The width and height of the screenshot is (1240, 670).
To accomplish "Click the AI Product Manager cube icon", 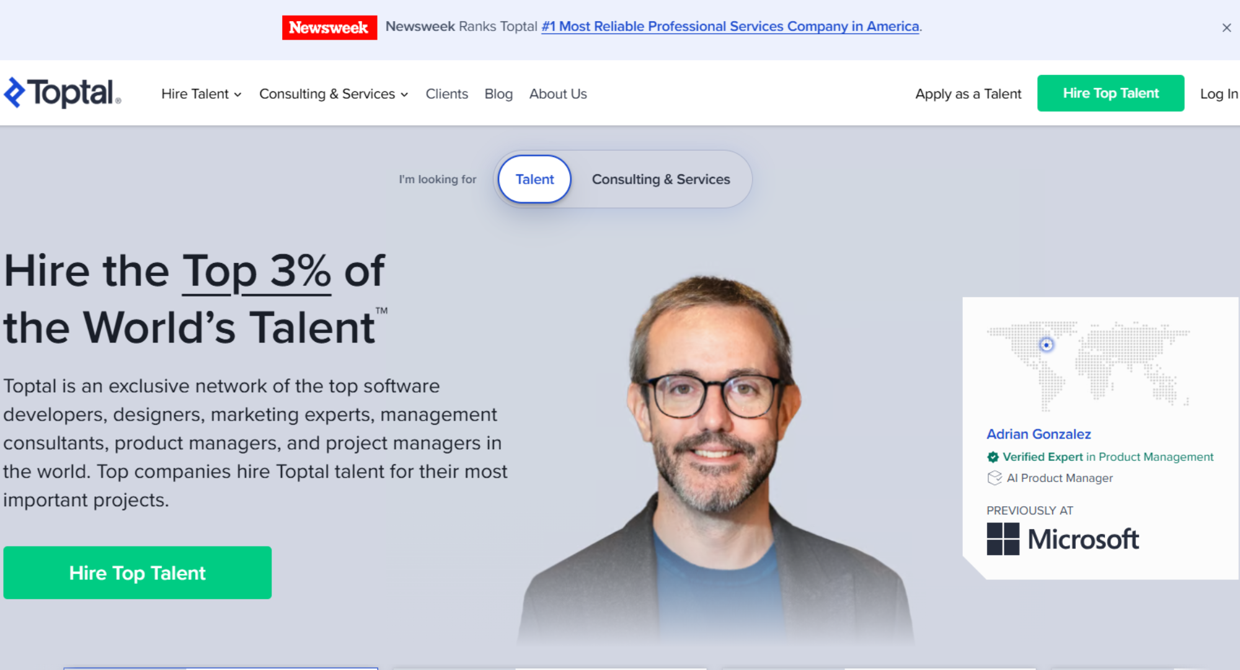I will [x=994, y=478].
